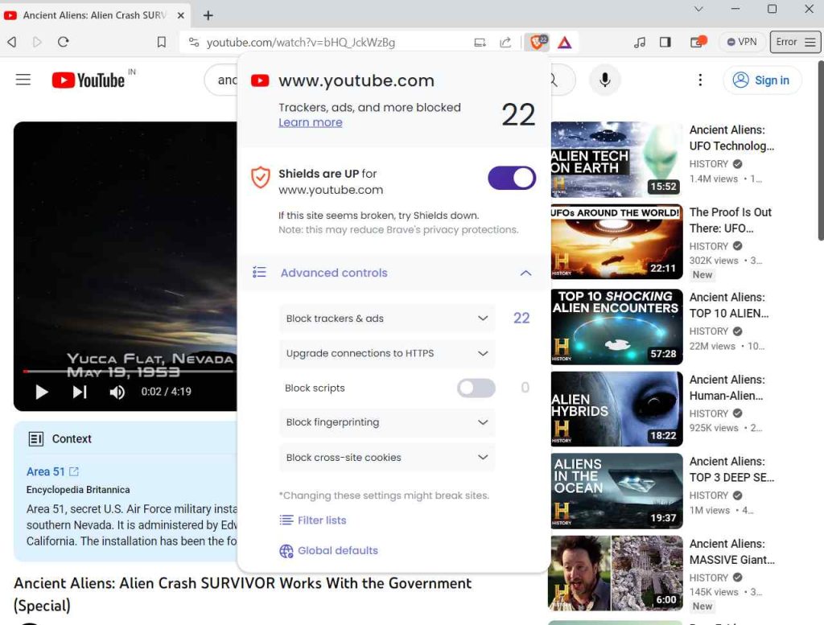Screen dimensions: 824x625
Task: Open the Brave Rewards triangle icon
Action: 564,42
